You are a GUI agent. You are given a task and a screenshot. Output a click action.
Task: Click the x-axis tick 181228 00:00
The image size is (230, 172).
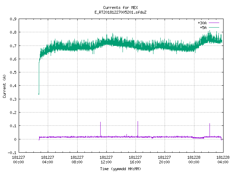click(x=194, y=160)
